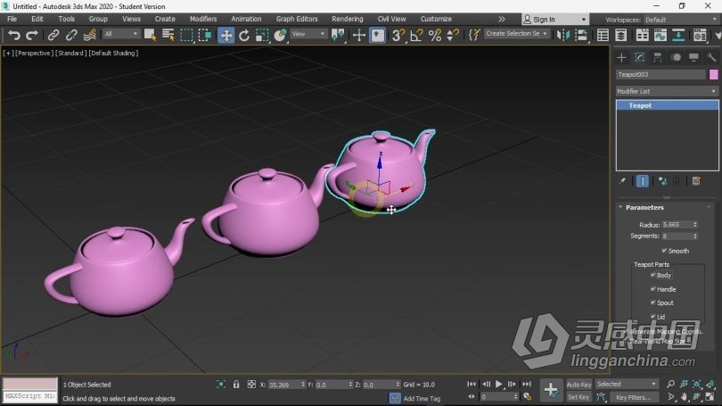This screenshot has width=722, height=406.
Task: Choose the Select Object tool
Action: tap(150, 35)
